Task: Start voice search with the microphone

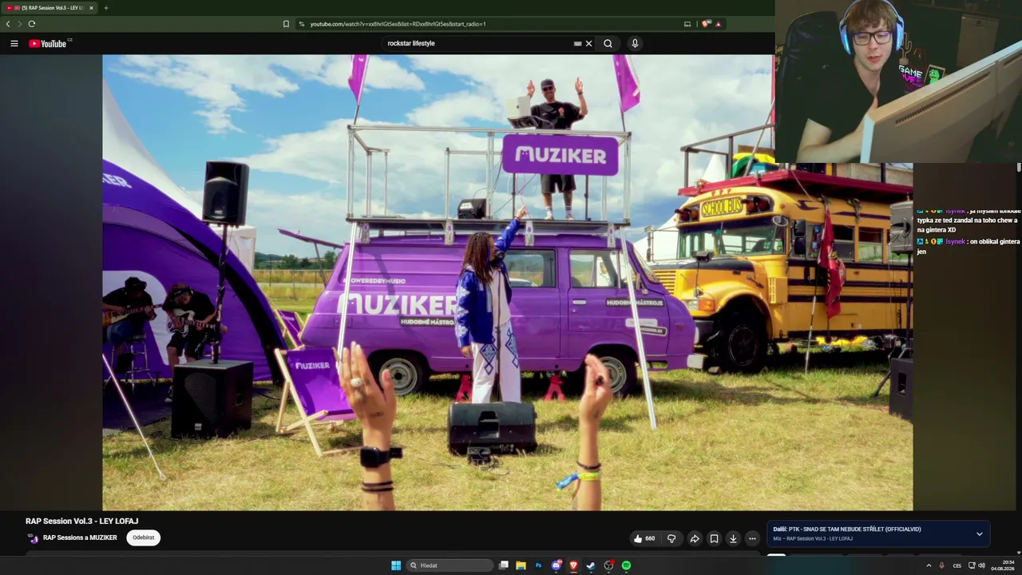Action: pos(635,43)
